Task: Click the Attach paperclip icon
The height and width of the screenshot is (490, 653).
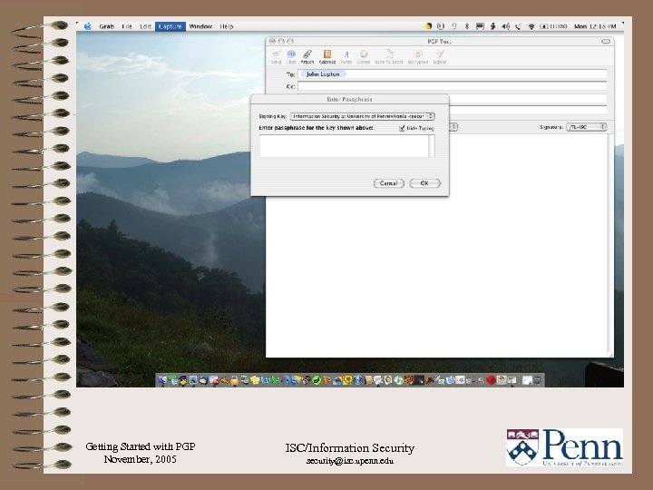Action: (307, 56)
